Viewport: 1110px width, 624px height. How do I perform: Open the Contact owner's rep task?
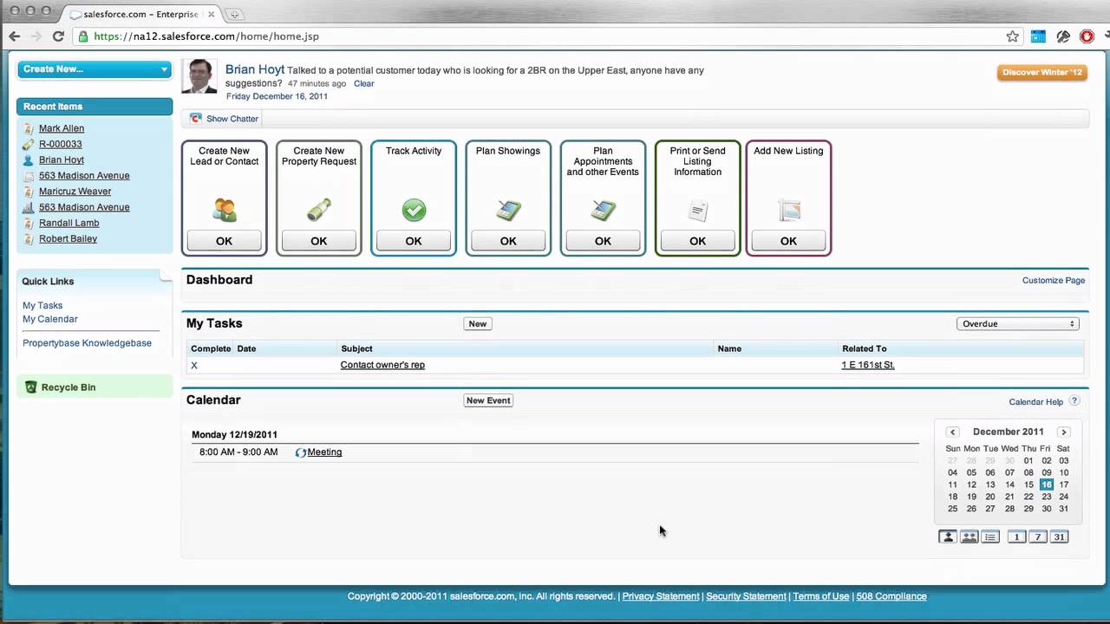click(x=382, y=366)
